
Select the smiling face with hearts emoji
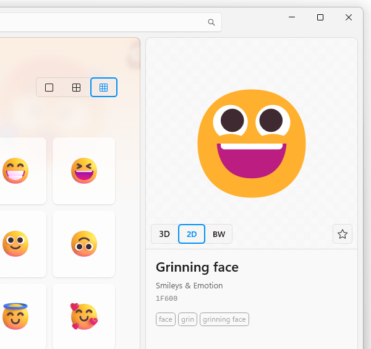pos(83,316)
